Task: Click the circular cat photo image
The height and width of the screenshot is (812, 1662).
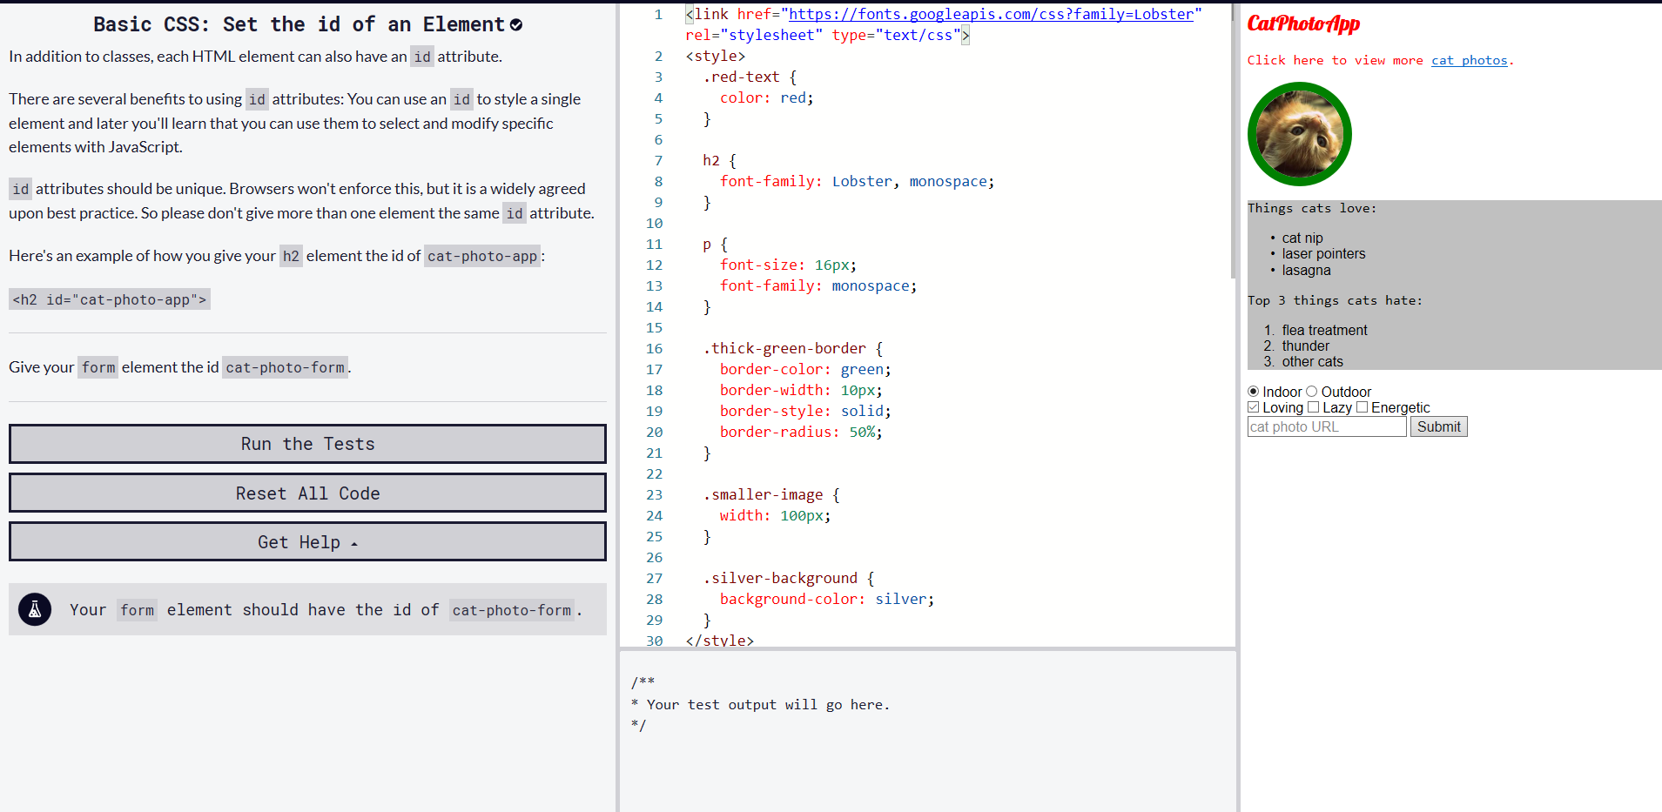Action: [x=1299, y=134]
